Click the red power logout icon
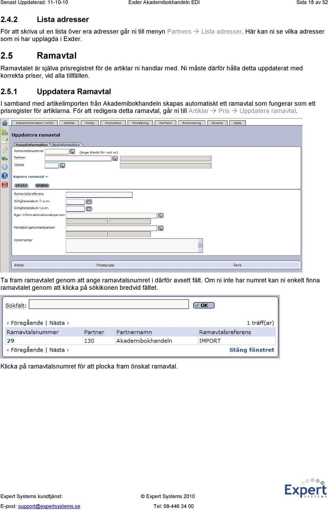This screenshot has width=328, height=510. tap(5, 185)
